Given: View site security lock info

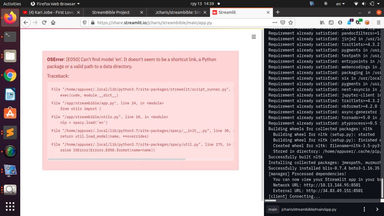Looking at the screenshot, I should (x=93, y=22).
